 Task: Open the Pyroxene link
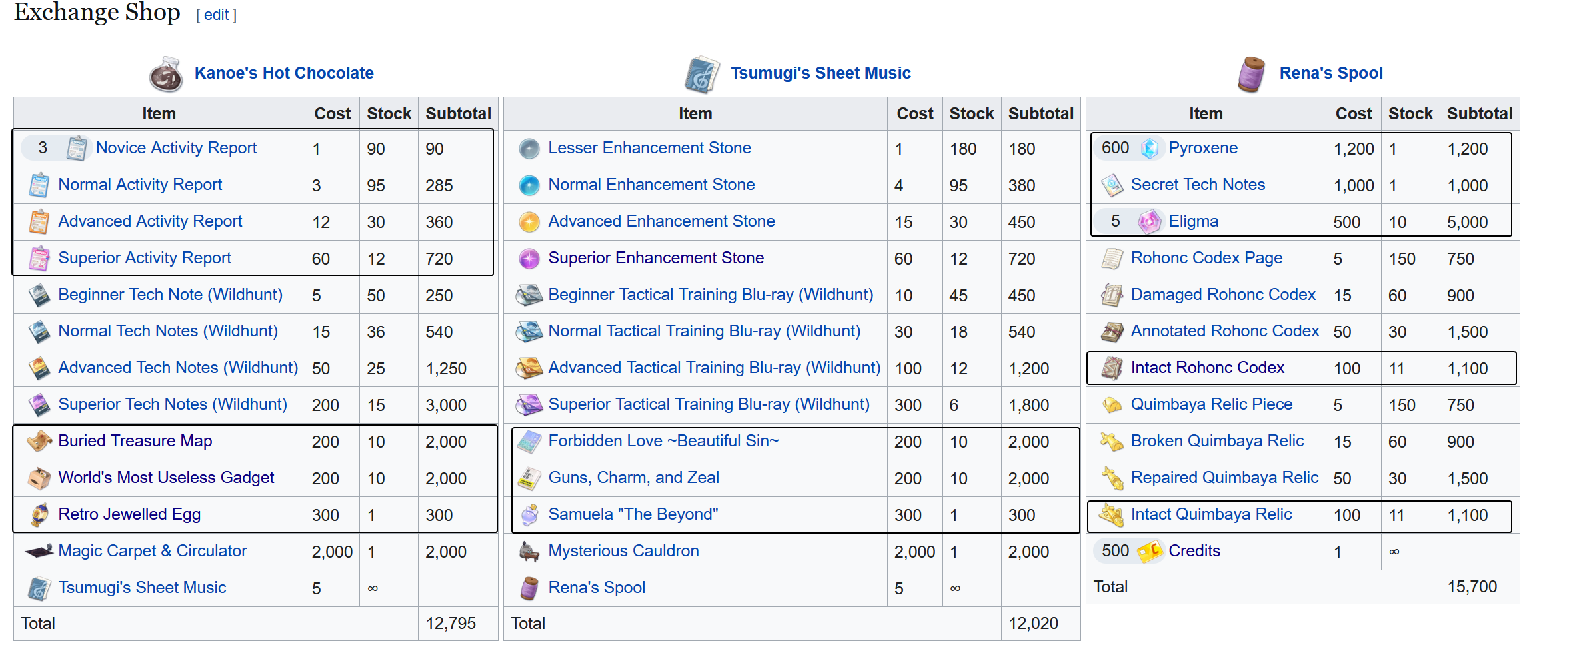point(1203,148)
